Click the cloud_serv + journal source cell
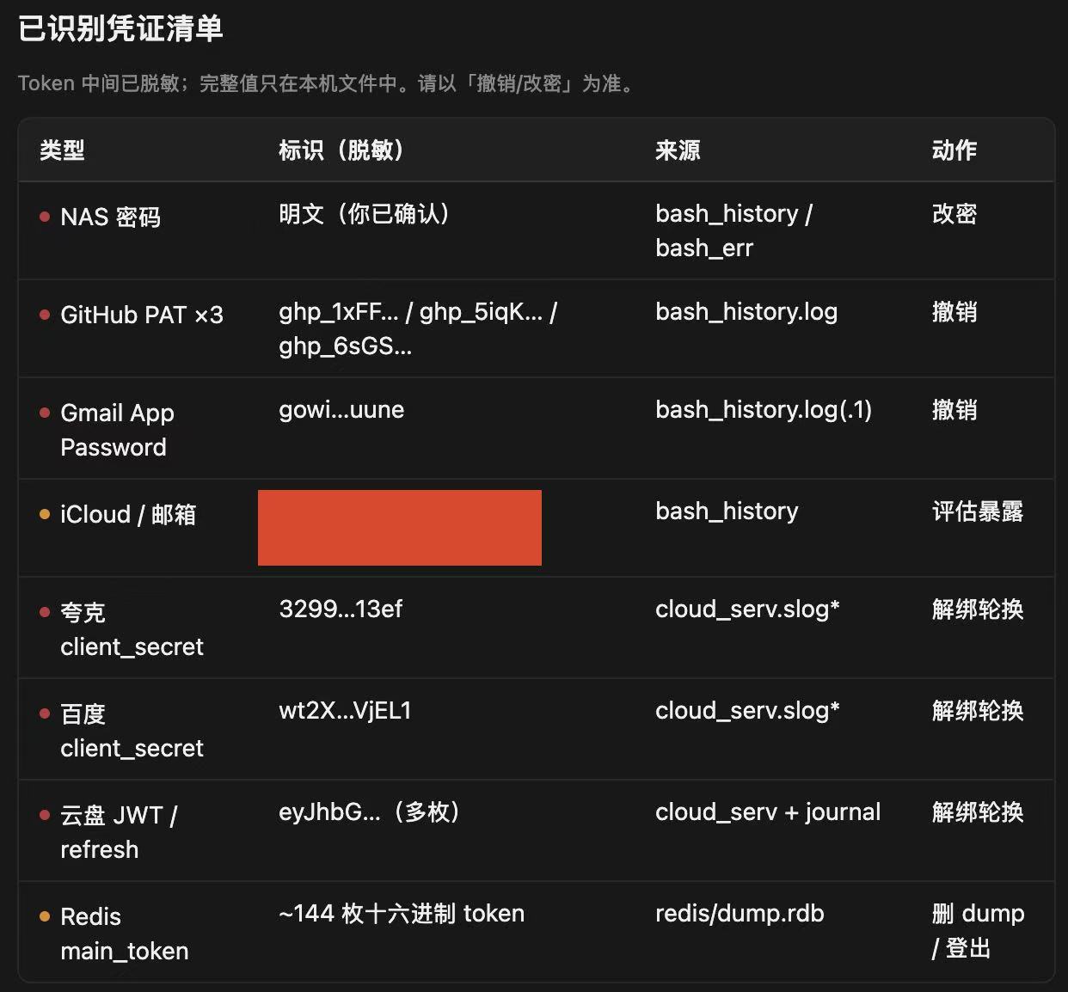The image size is (1068, 992). click(x=768, y=811)
